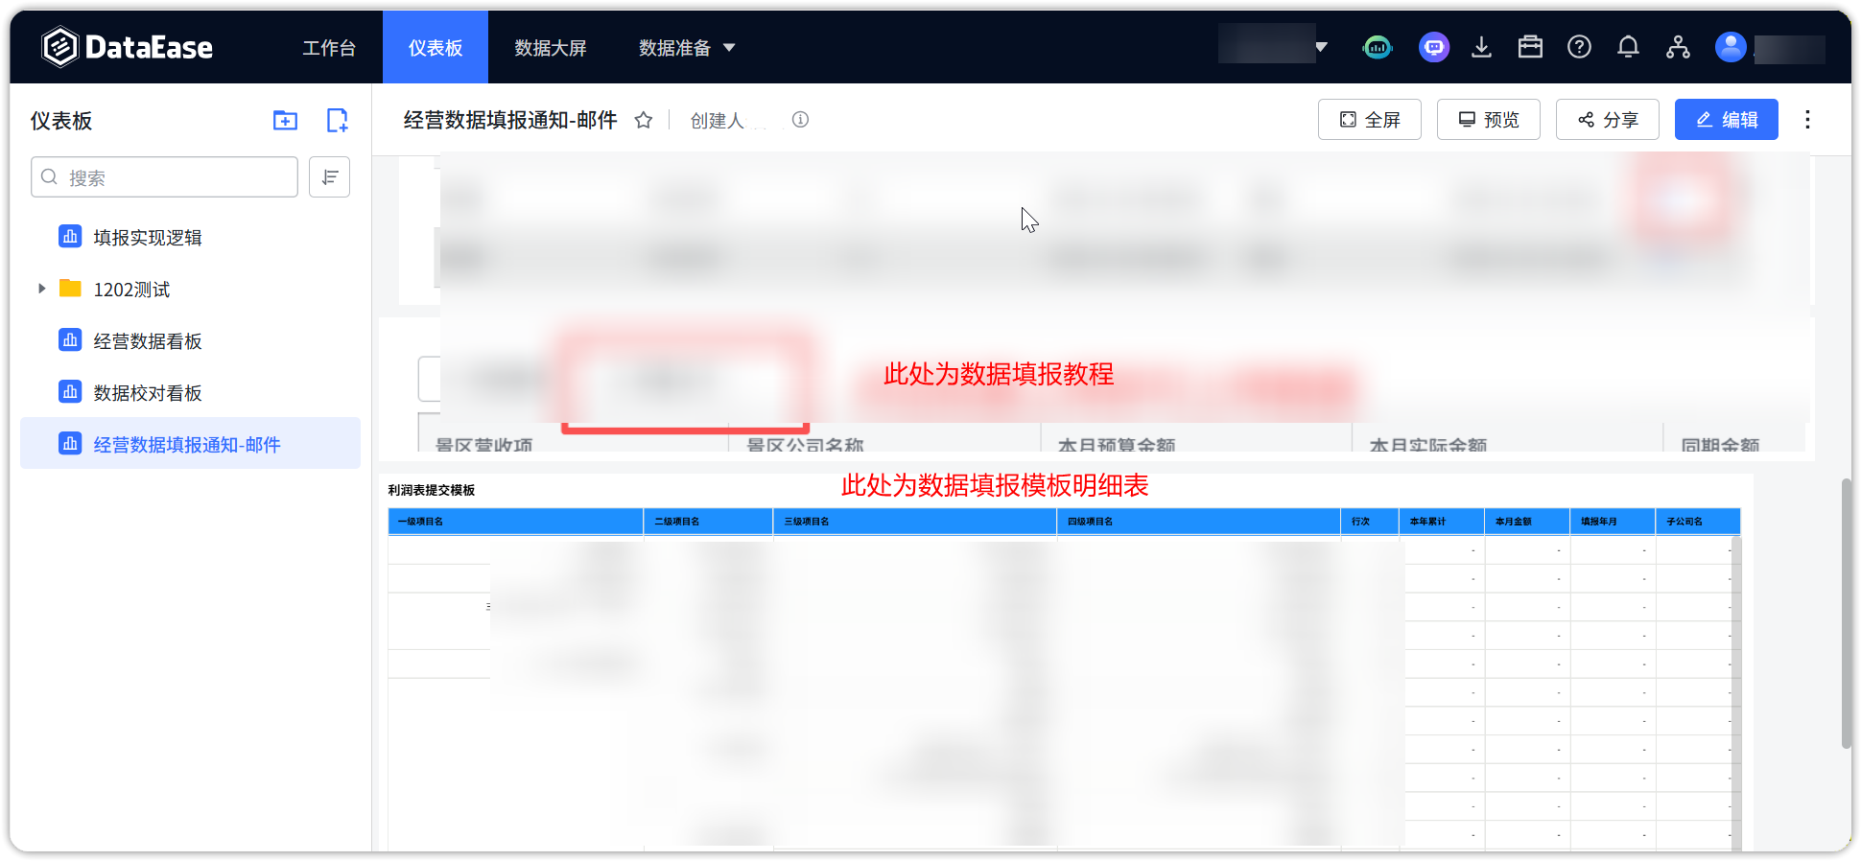Open the sort order button
Viewport: 1861px width, 861px height.
click(329, 177)
